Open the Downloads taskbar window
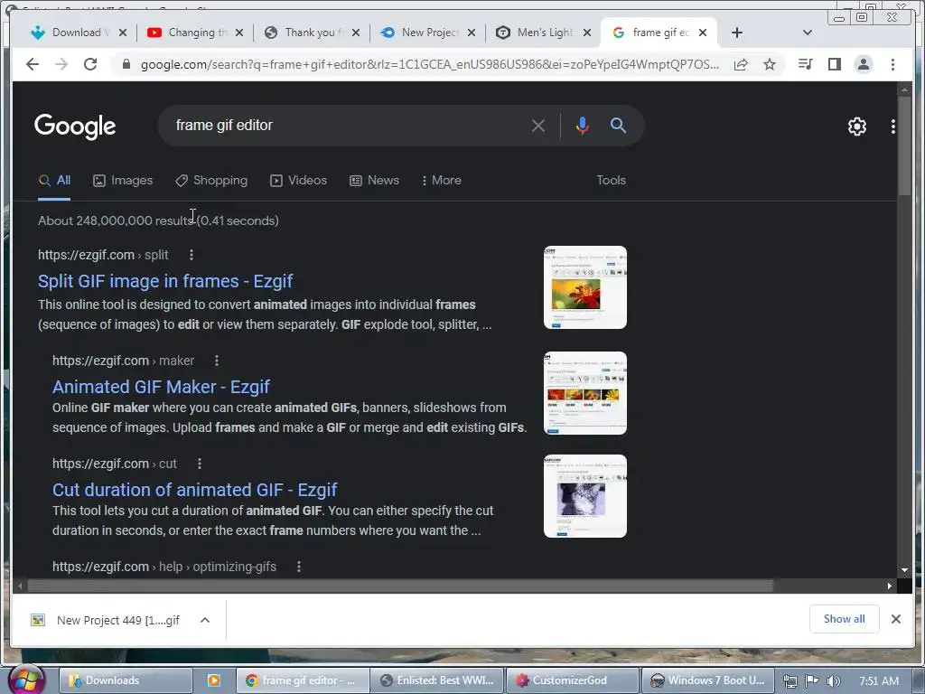 tap(126, 680)
